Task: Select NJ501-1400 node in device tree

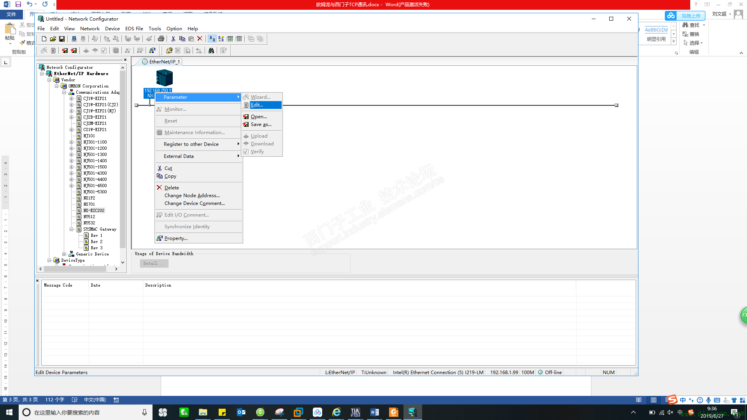Action: click(x=95, y=161)
